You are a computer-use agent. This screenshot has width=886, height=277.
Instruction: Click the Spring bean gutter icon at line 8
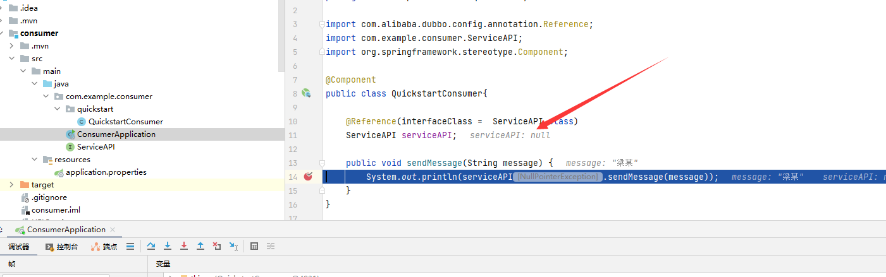pyautogui.click(x=307, y=93)
